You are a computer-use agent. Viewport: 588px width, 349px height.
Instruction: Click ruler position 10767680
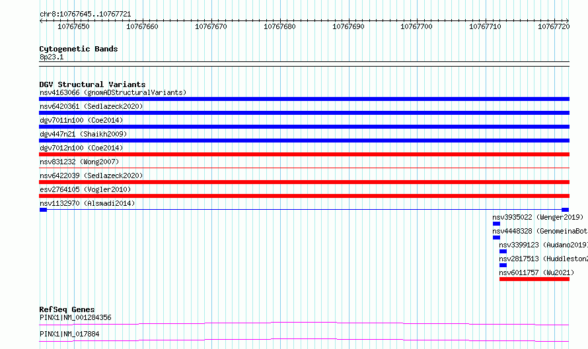279,26
